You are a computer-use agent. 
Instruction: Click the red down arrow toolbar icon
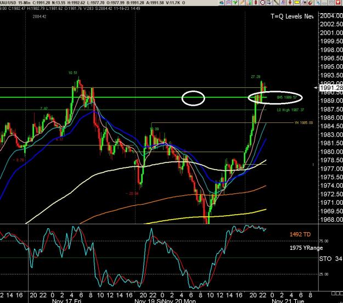pos(290,3)
